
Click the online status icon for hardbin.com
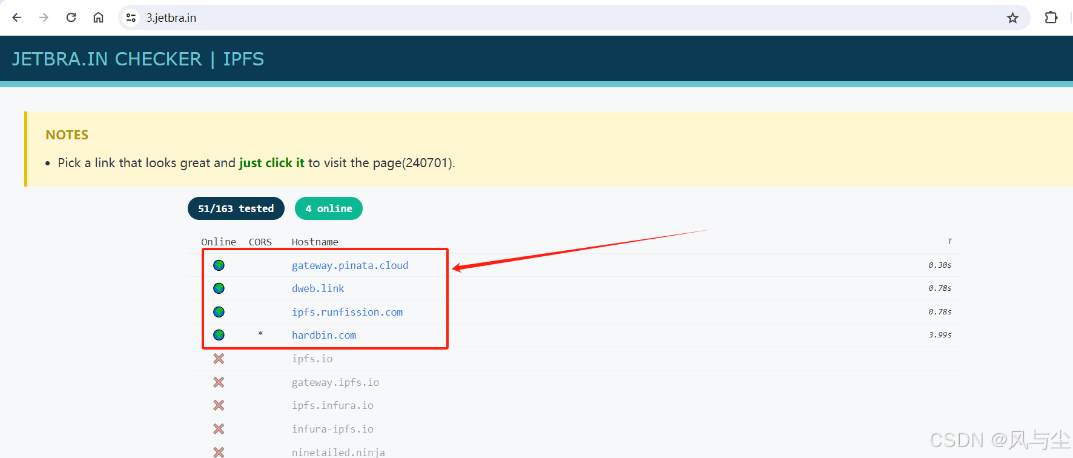[x=219, y=335]
